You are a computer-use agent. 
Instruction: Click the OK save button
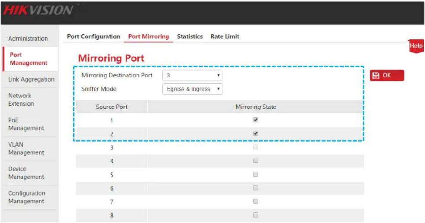[387, 76]
